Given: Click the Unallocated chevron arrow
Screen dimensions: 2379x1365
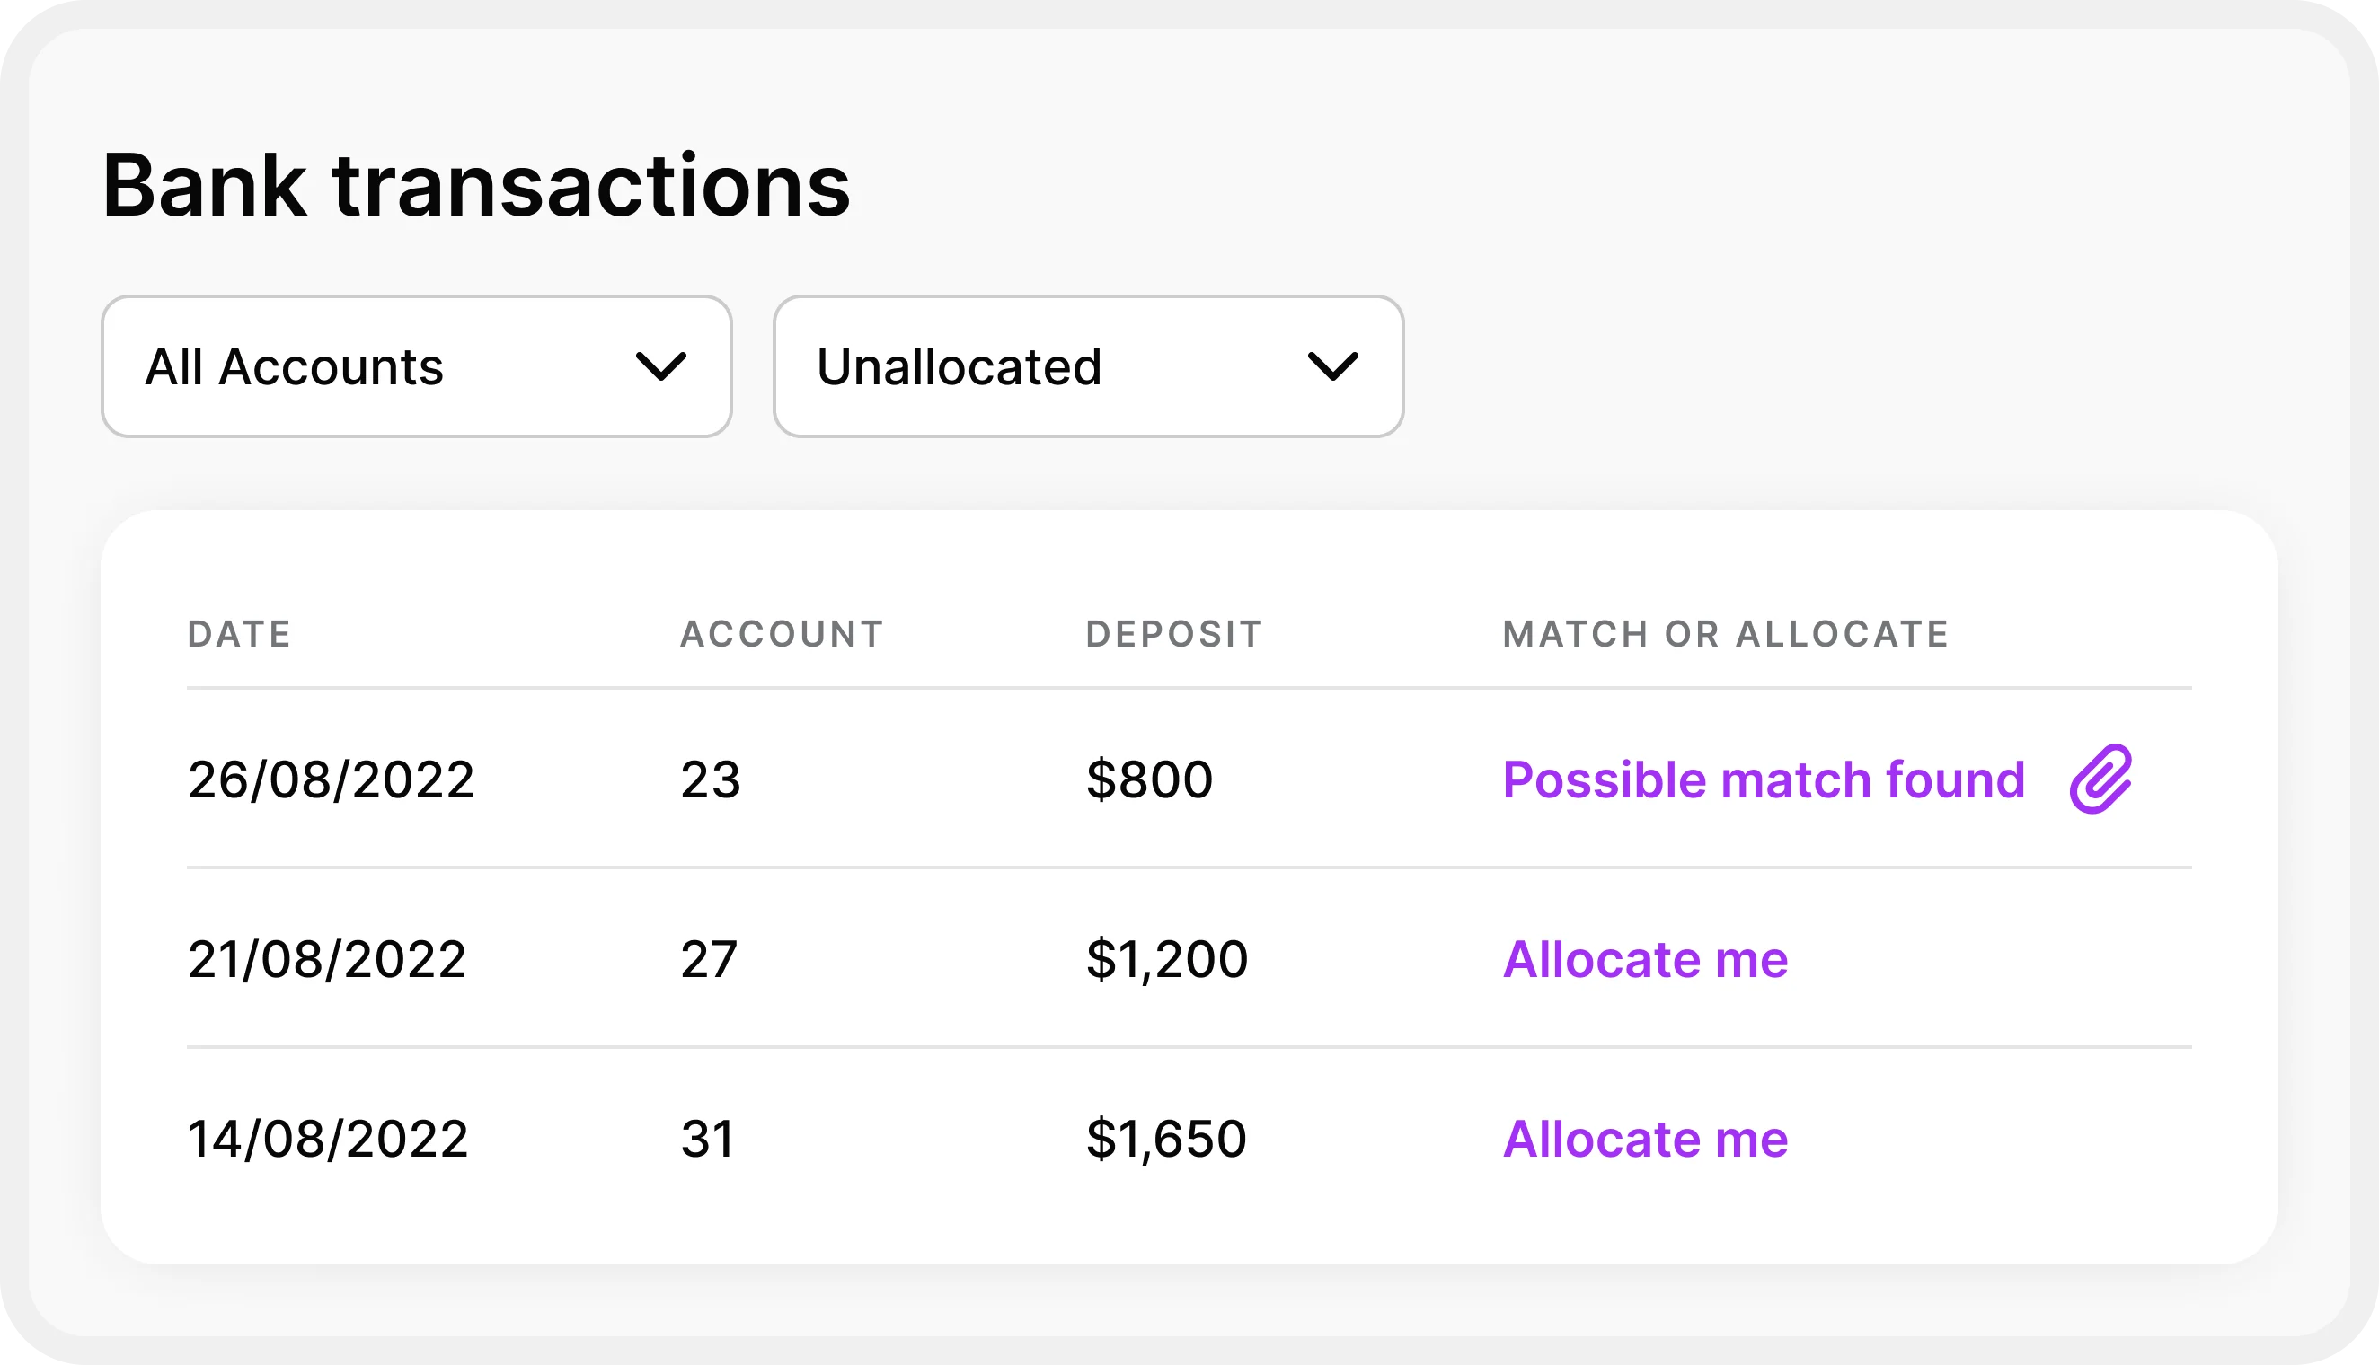Looking at the screenshot, I should click(1331, 366).
